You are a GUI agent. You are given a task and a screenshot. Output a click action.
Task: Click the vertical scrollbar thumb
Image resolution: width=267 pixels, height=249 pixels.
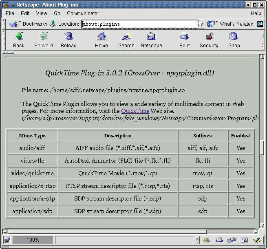[x=263, y=148]
